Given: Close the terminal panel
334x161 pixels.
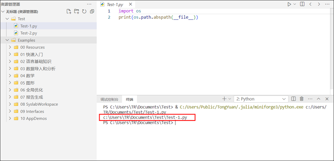Looking at the screenshot, I should 327,99.
